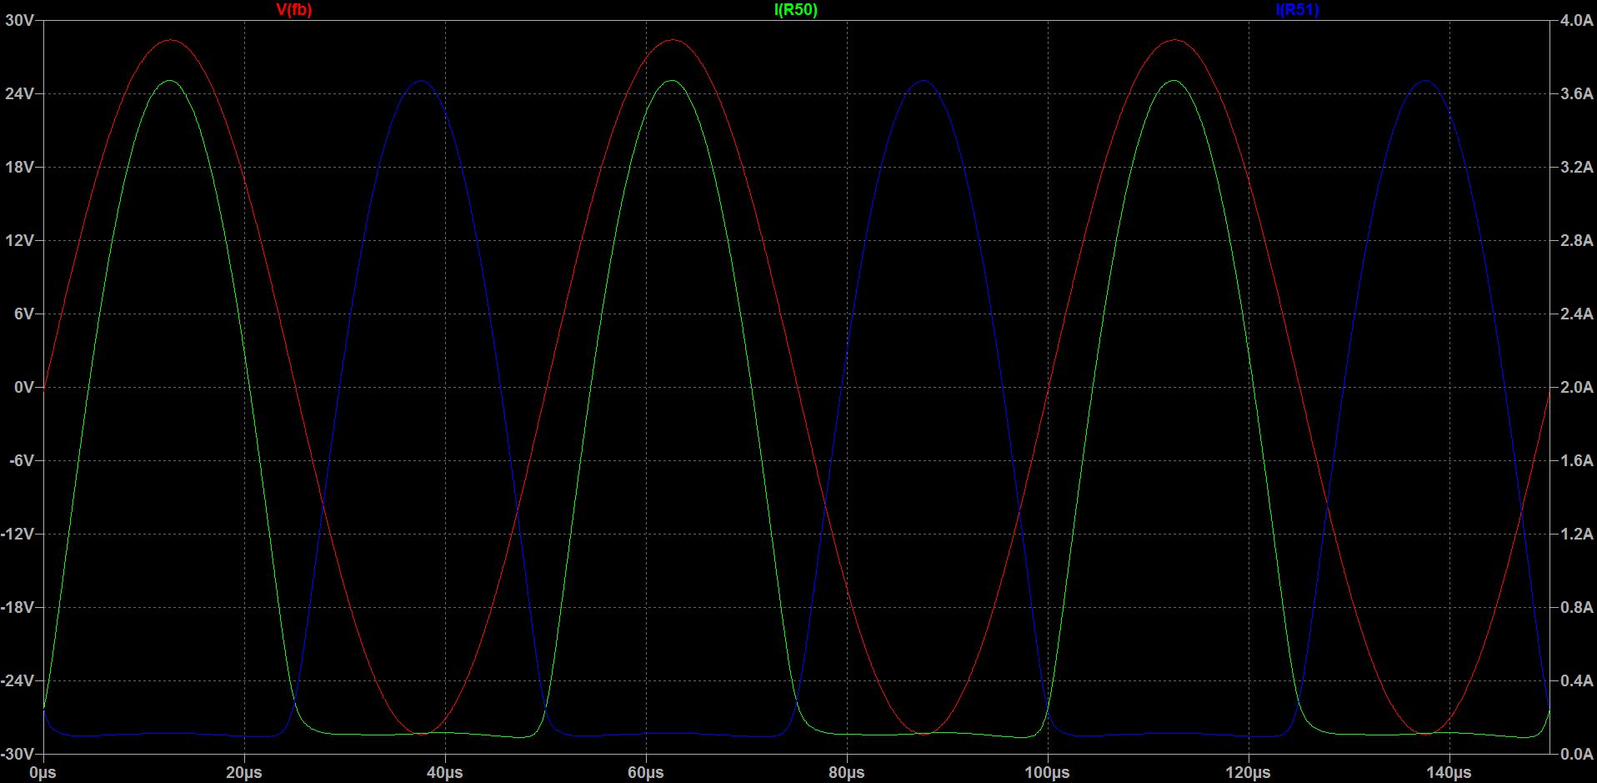Click the 120µs time axis label
Image resolution: width=1597 pixels, height=783 pixels.
click(1249, 773)
